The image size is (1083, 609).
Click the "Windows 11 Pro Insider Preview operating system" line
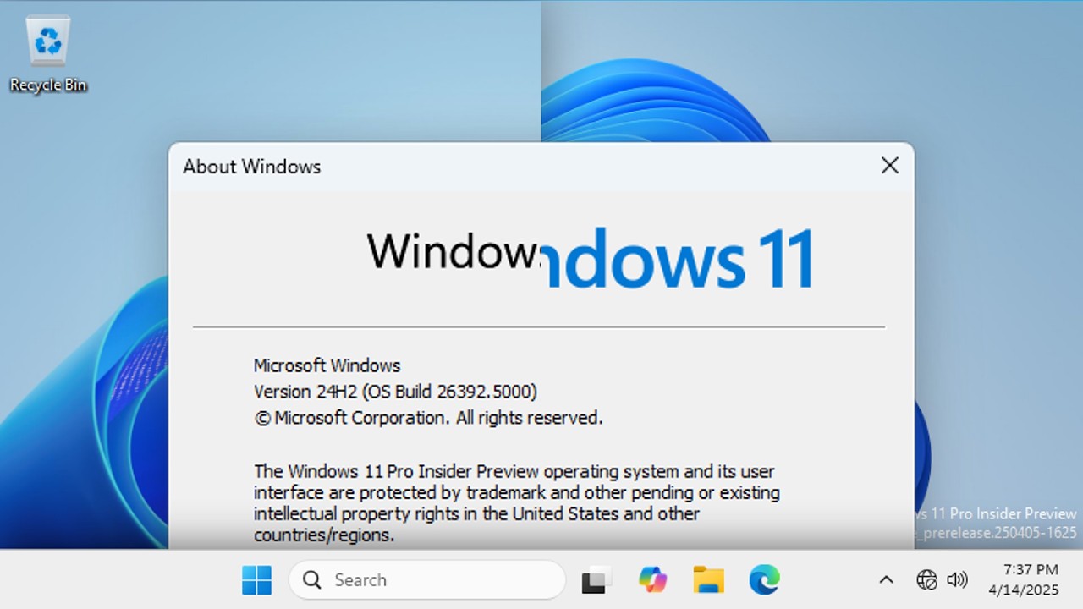point(514,471)
